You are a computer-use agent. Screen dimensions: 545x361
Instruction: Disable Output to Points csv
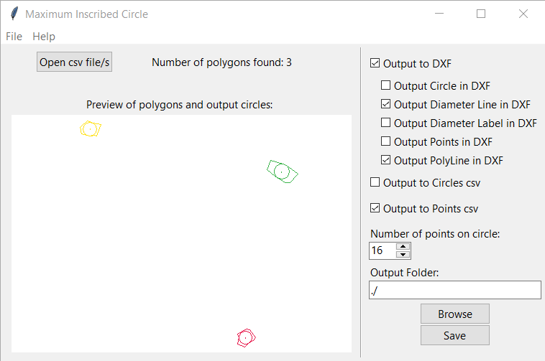pyautogui.click(x=375, y=208)
